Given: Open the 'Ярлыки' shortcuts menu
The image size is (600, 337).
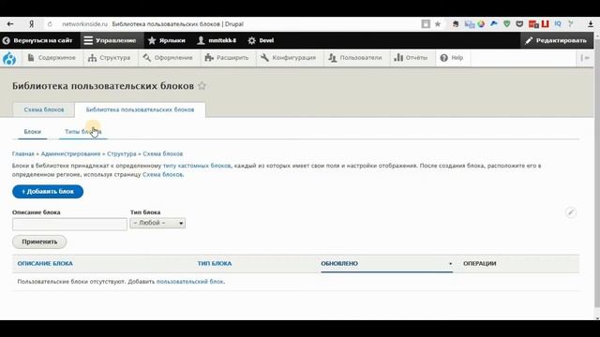Looking at the screenshot, I should tap(167, 40).
